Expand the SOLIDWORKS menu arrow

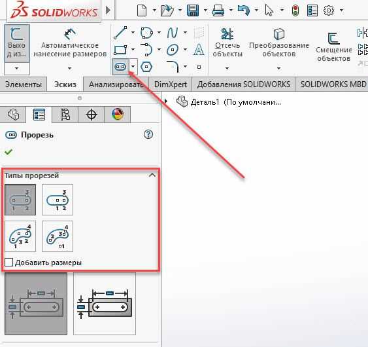(108, 10)
